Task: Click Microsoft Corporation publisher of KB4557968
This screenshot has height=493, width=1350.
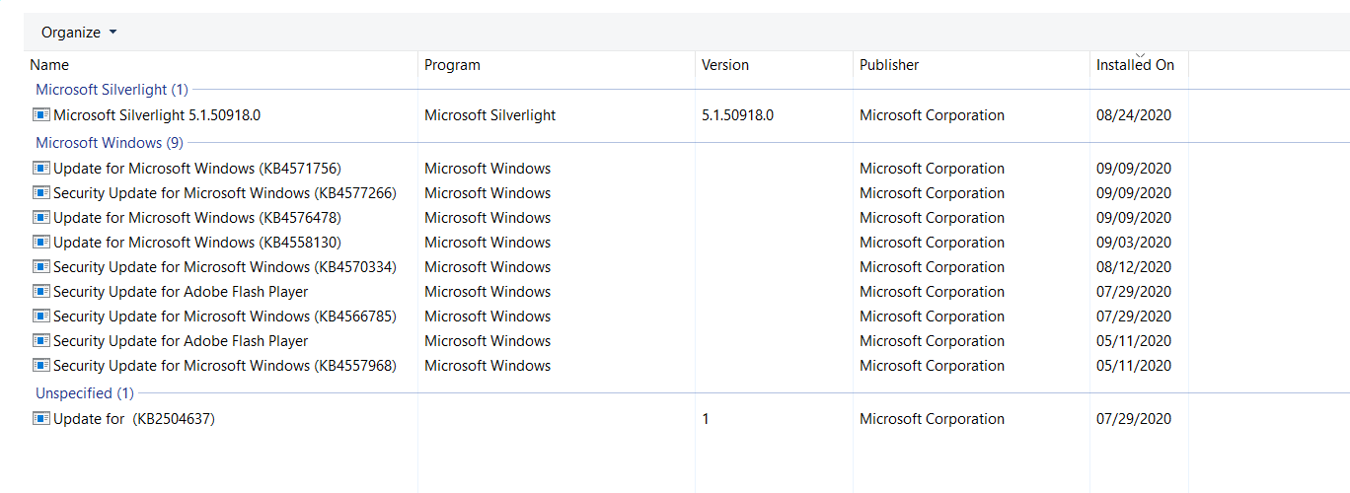Action: [932, 366]
